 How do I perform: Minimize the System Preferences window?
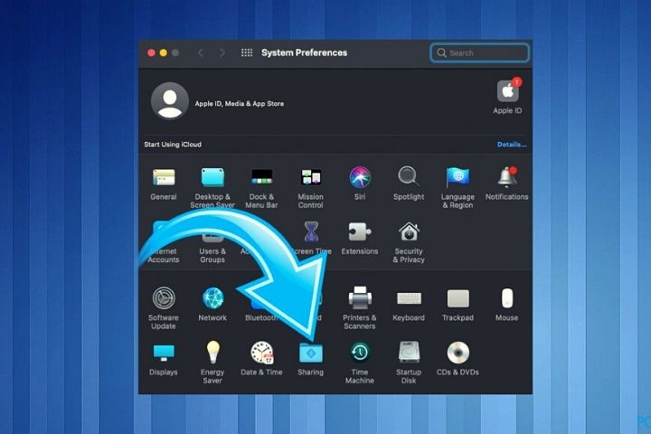click(x=164, y=52)
